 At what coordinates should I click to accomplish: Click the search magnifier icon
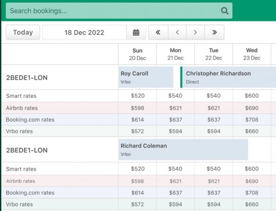[x=225, y=11]
